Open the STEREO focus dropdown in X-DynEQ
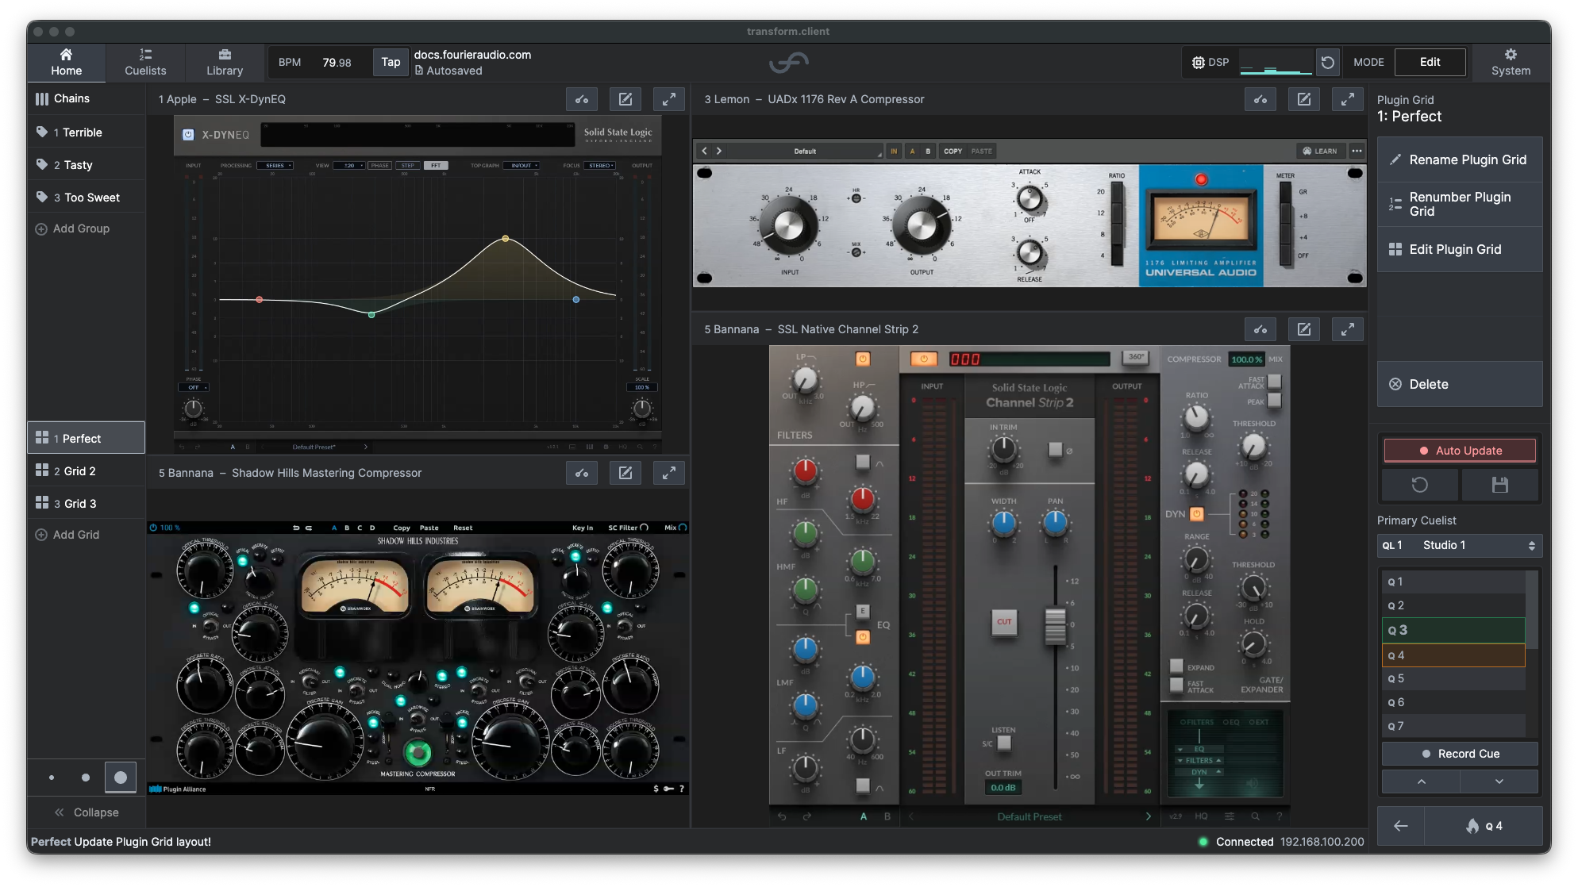 click(x=600, y=166)
